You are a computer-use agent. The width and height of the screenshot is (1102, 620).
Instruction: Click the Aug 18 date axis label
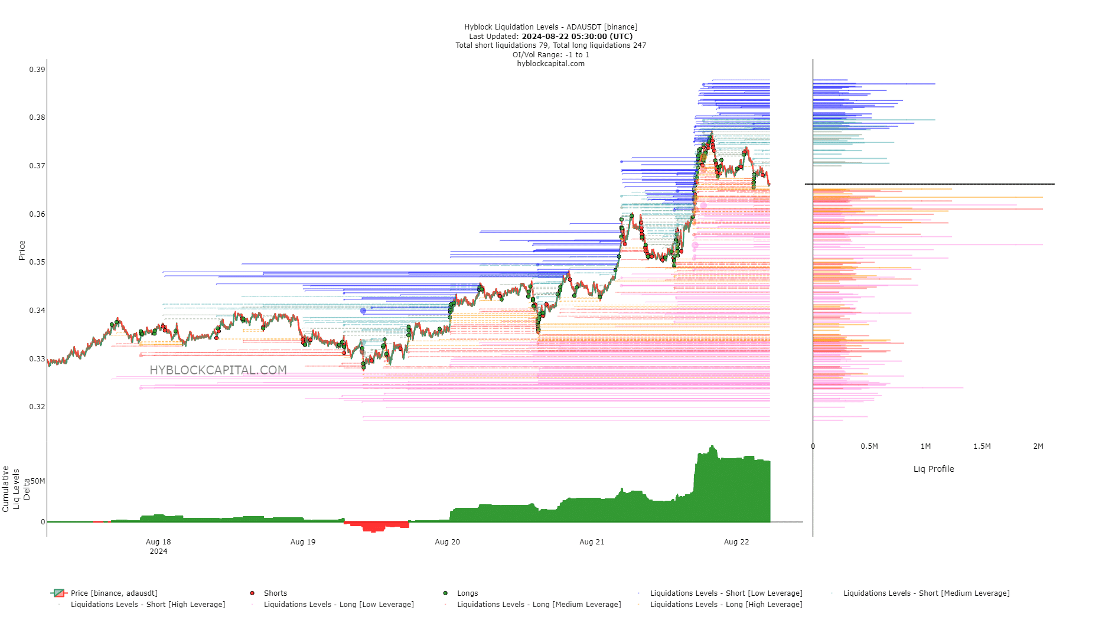click(x=158, y=542)
